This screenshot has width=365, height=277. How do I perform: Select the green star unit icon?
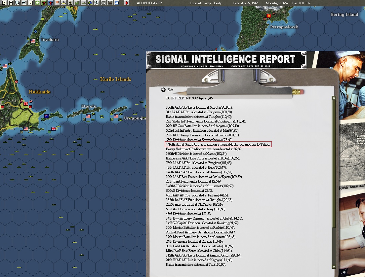coord(37,3)
